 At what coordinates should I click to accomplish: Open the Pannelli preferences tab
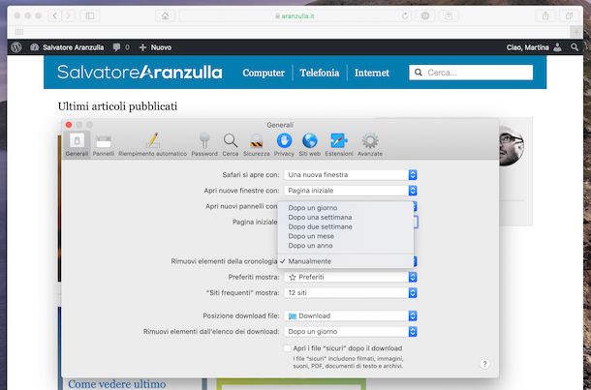click(x=104, y=145)
